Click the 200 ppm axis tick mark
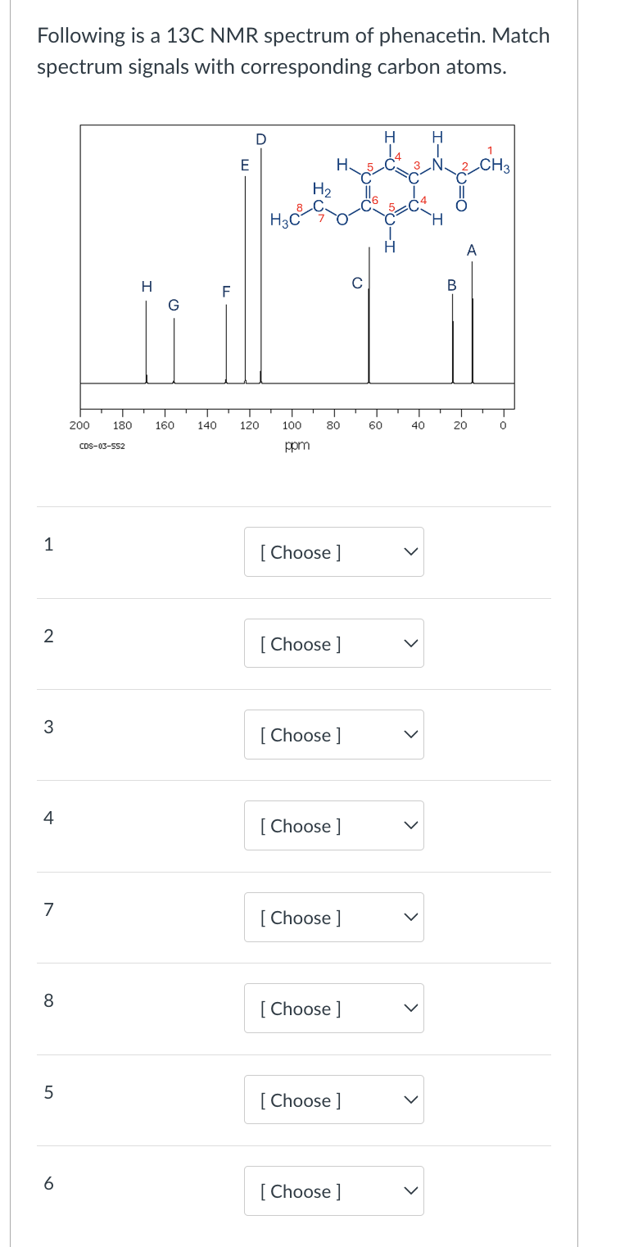Image resolution: width=629 pixels, height=1247 pixels. click(x=79, y=424)
